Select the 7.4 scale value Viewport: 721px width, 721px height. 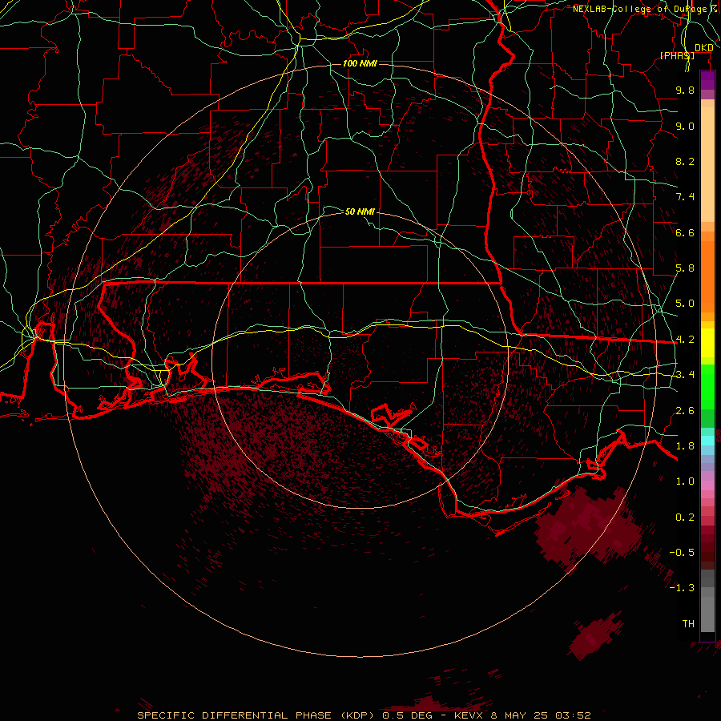tap(685, 197)
